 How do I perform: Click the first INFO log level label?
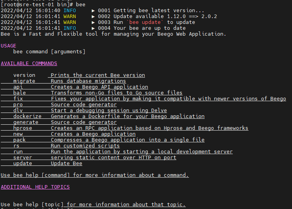point(70,11)
